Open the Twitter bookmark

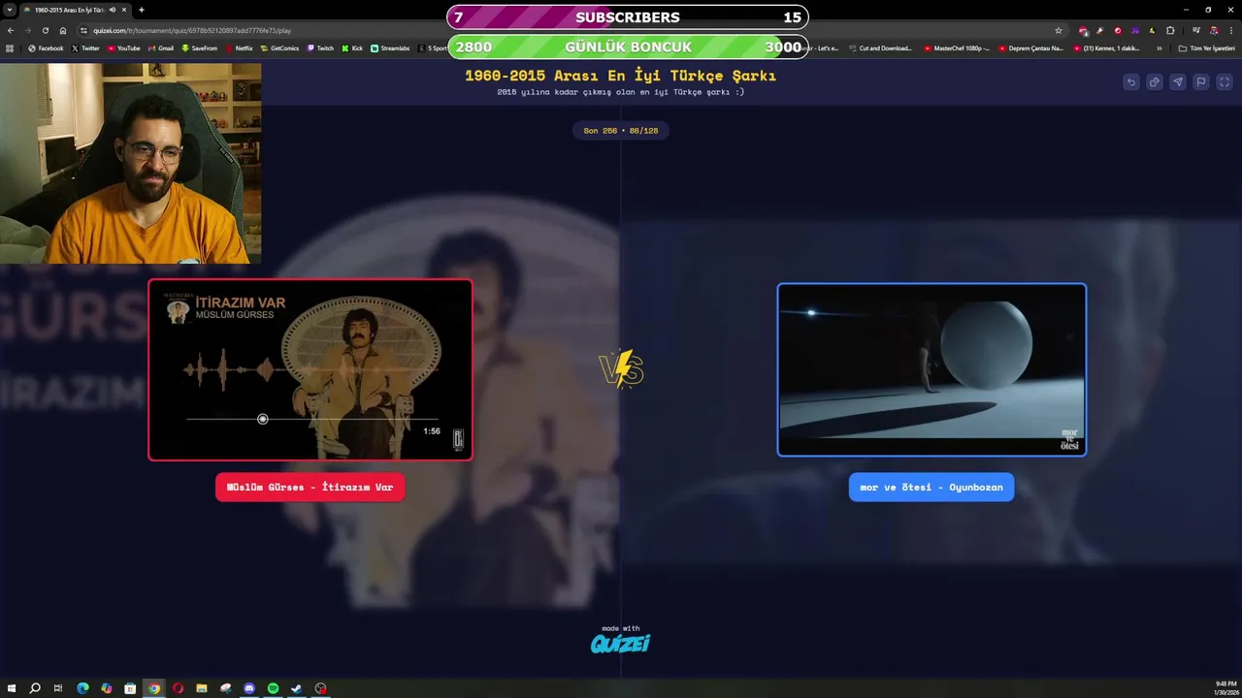(x=85, y=48)
